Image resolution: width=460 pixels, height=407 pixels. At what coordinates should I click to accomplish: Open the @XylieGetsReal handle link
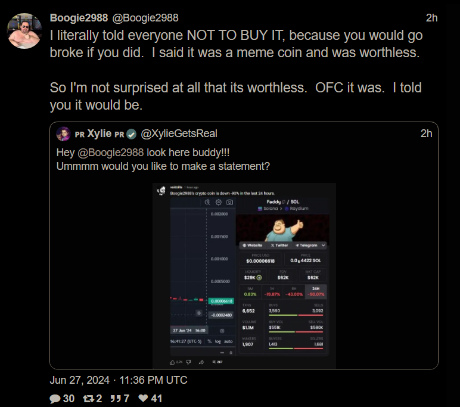[x=179, y=134]
